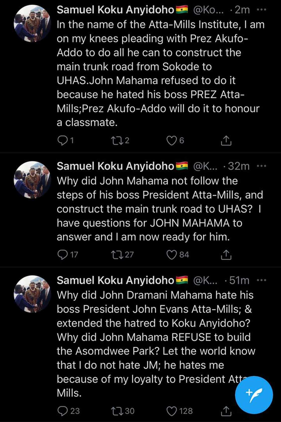281x422 pixels.
Task: Share the 32m tweet using the upload icon
Action: (x=227, y=254)
